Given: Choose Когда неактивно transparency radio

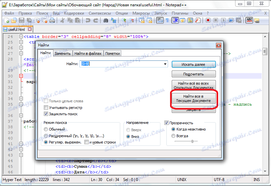Looking at the screenshot, I should coord(173,129).
